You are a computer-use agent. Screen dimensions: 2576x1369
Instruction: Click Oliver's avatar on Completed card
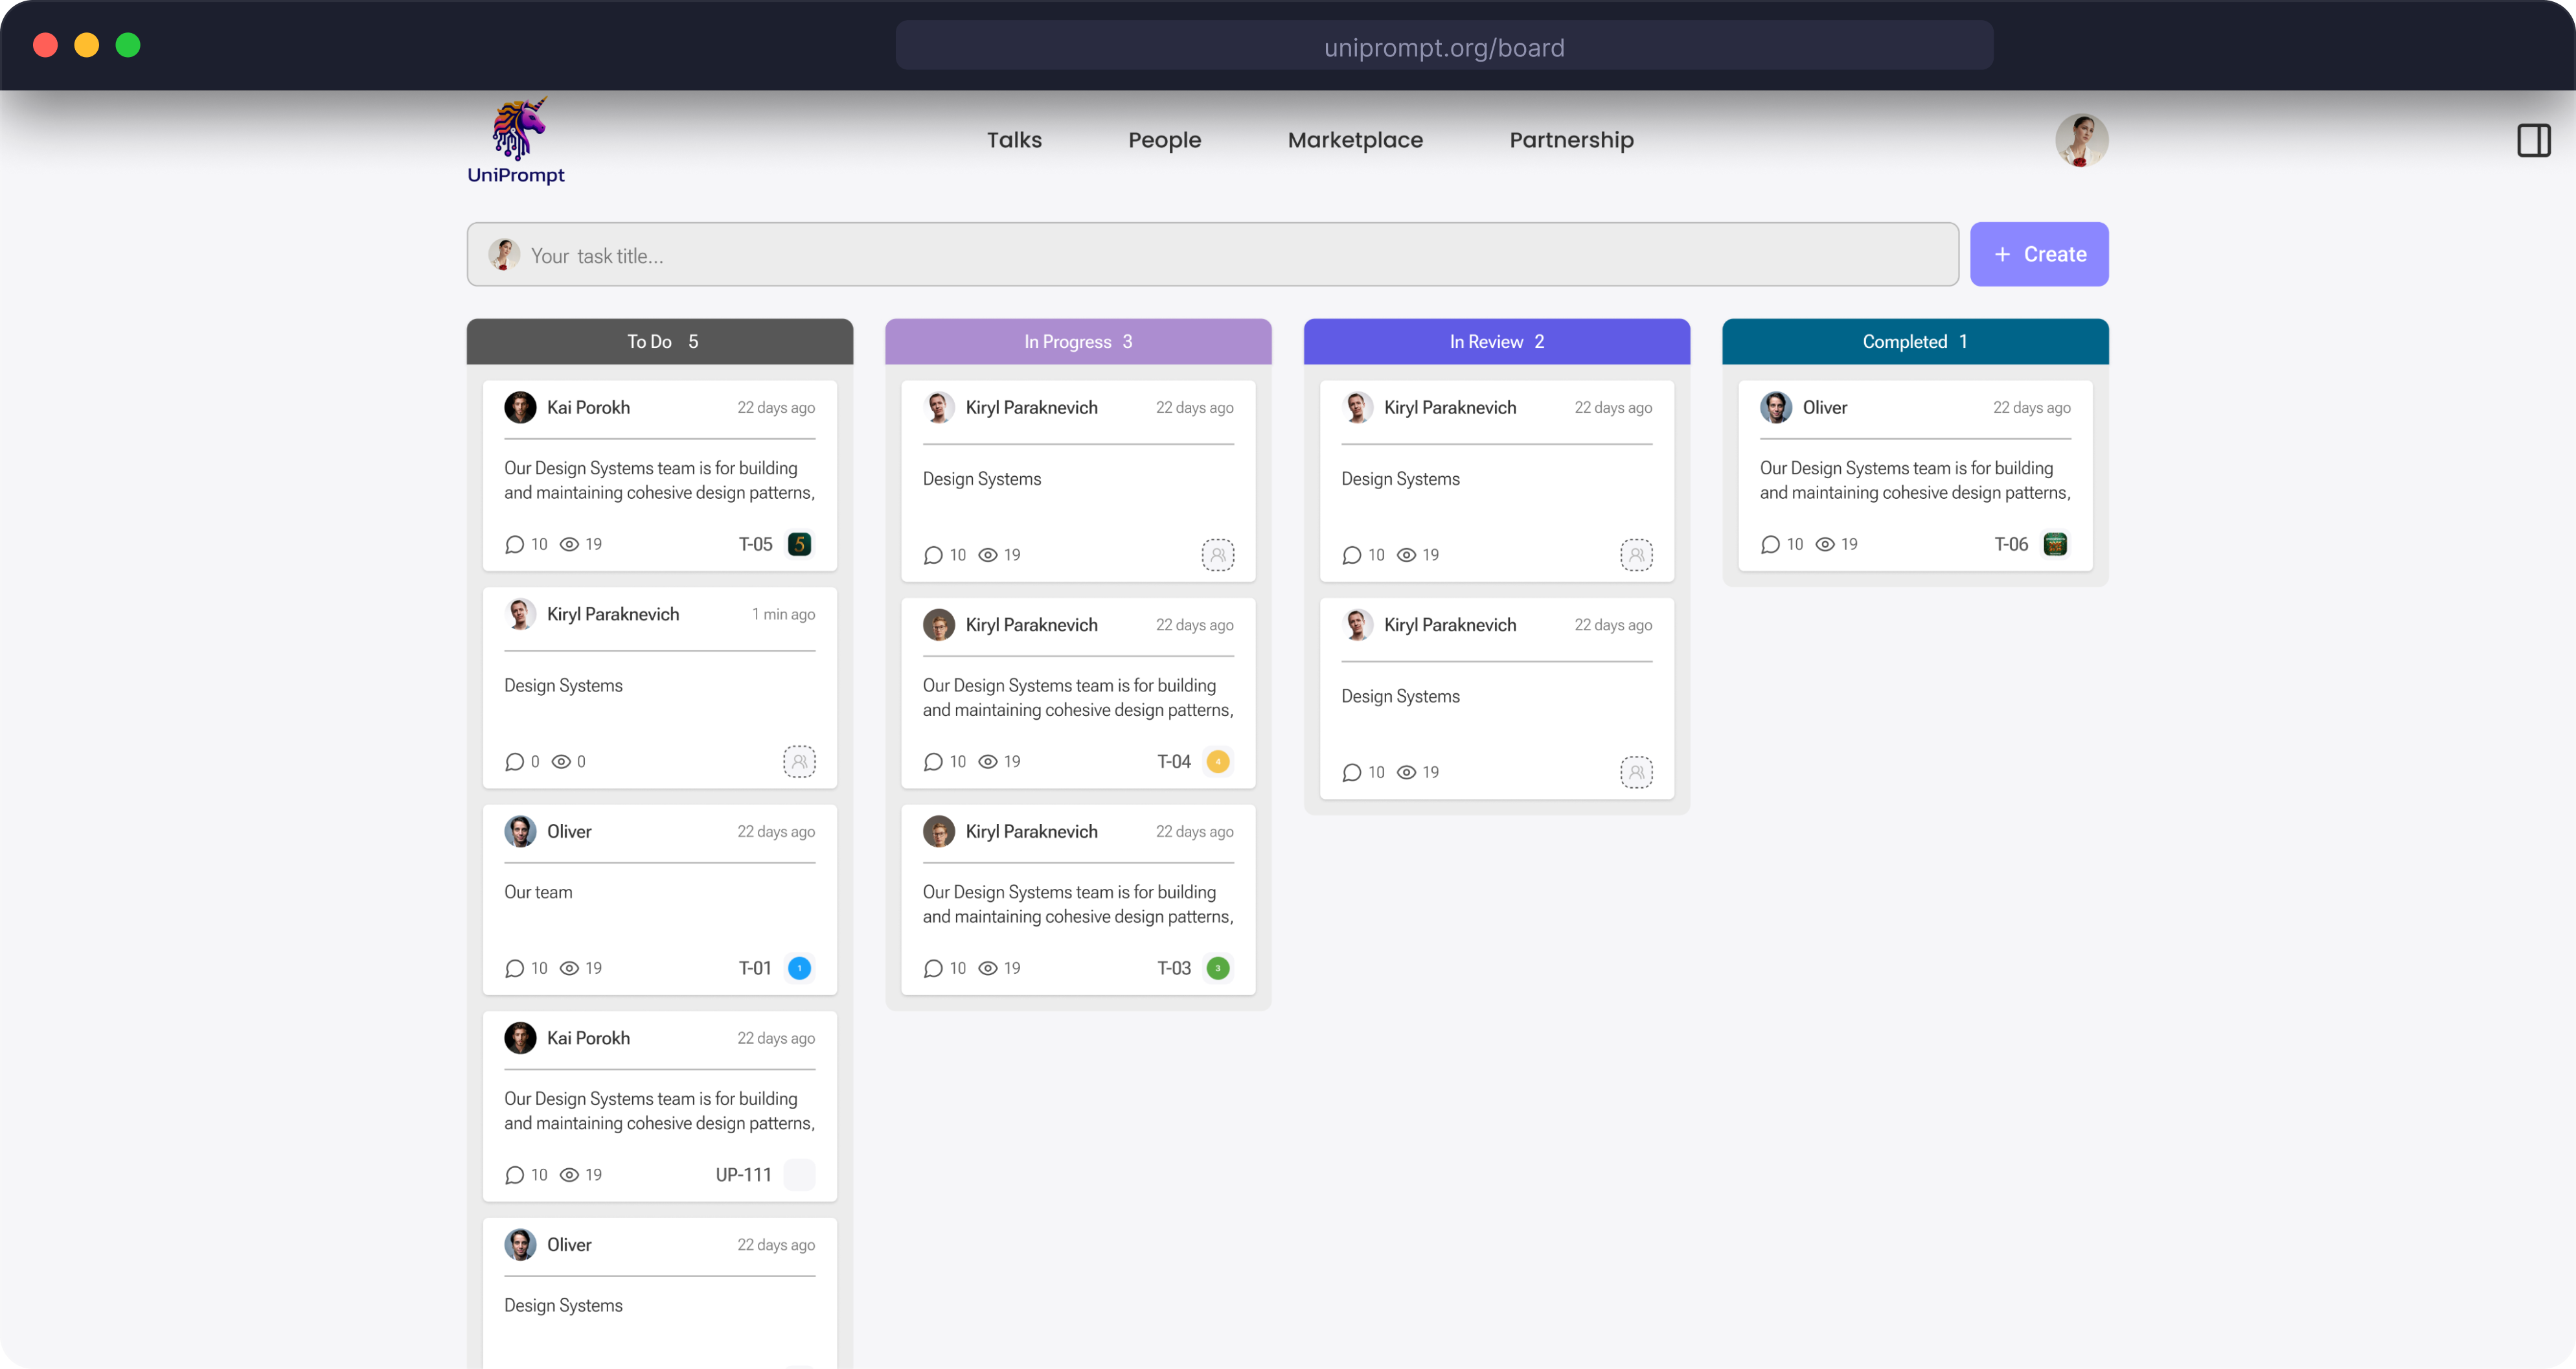pos(1776,407)
